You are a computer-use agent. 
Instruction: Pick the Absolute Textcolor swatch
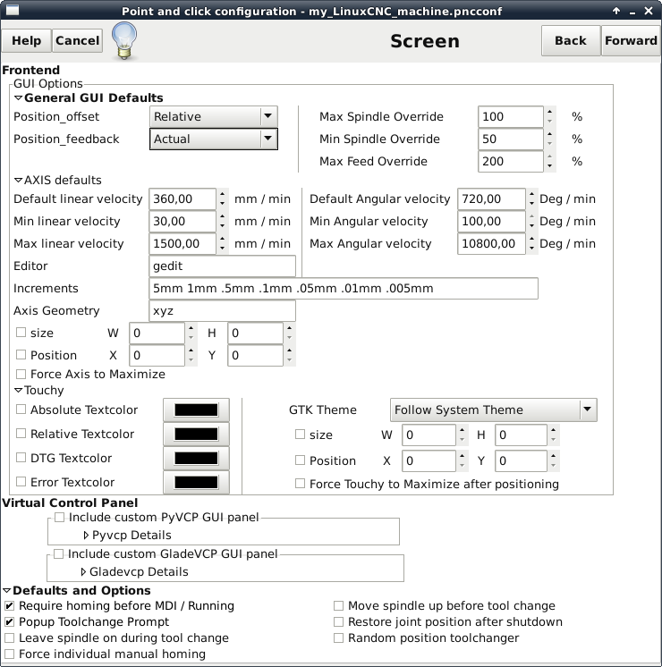point(196,410)
